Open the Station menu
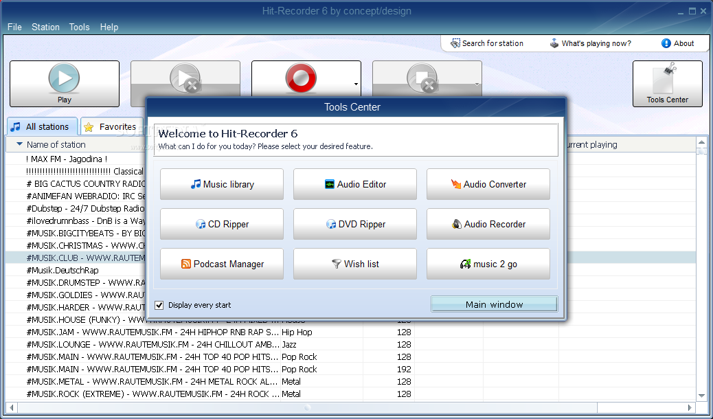Screen dimensions: 713x419 [45, 27]
